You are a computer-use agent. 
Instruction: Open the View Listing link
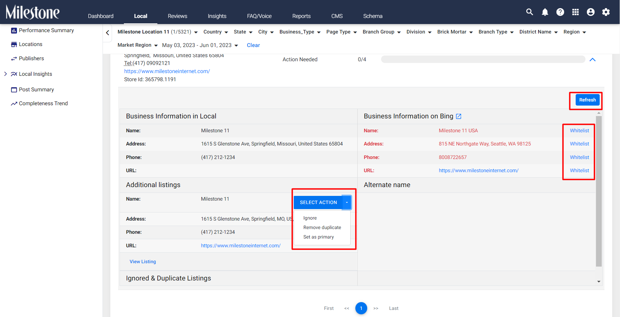(143, 262)
